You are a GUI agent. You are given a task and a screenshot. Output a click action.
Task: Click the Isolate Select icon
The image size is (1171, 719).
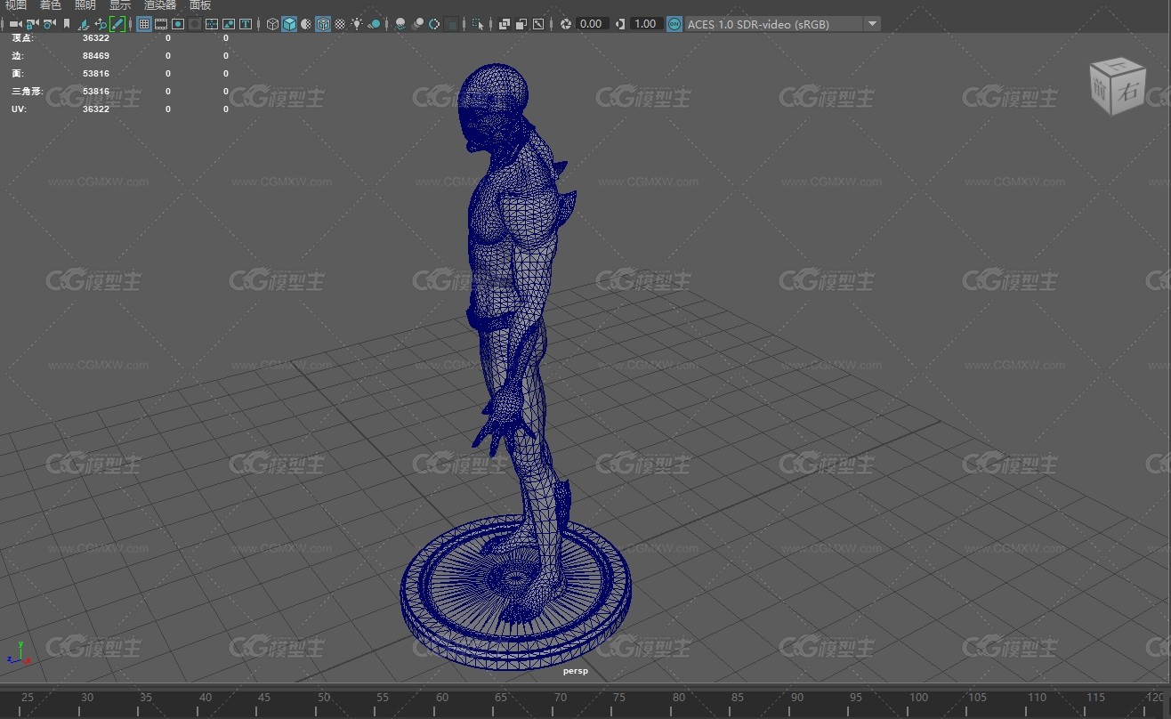(x=478, y=24)
